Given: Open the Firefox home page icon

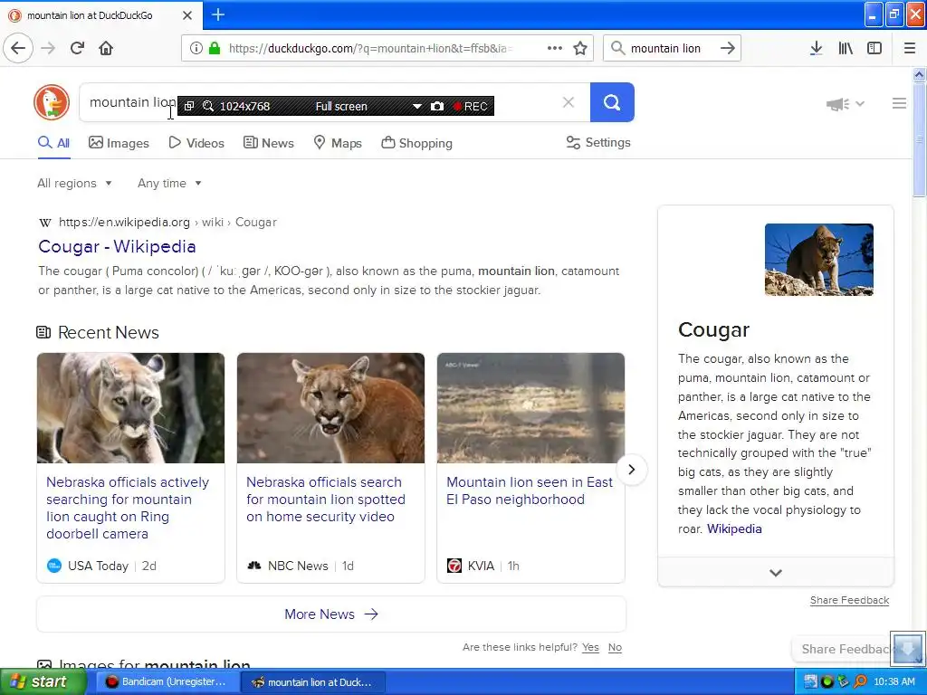Looking at the screenshot, I should point(106,49).
